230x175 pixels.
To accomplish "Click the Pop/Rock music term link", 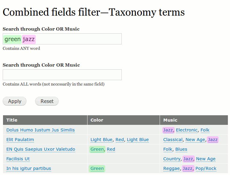I will point(206,168).
